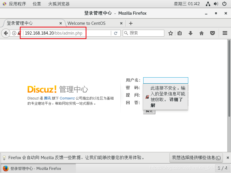Viewport: 231px width, 173px height.
Task: Open downloads arrow icon
Action: coord(191,33)
